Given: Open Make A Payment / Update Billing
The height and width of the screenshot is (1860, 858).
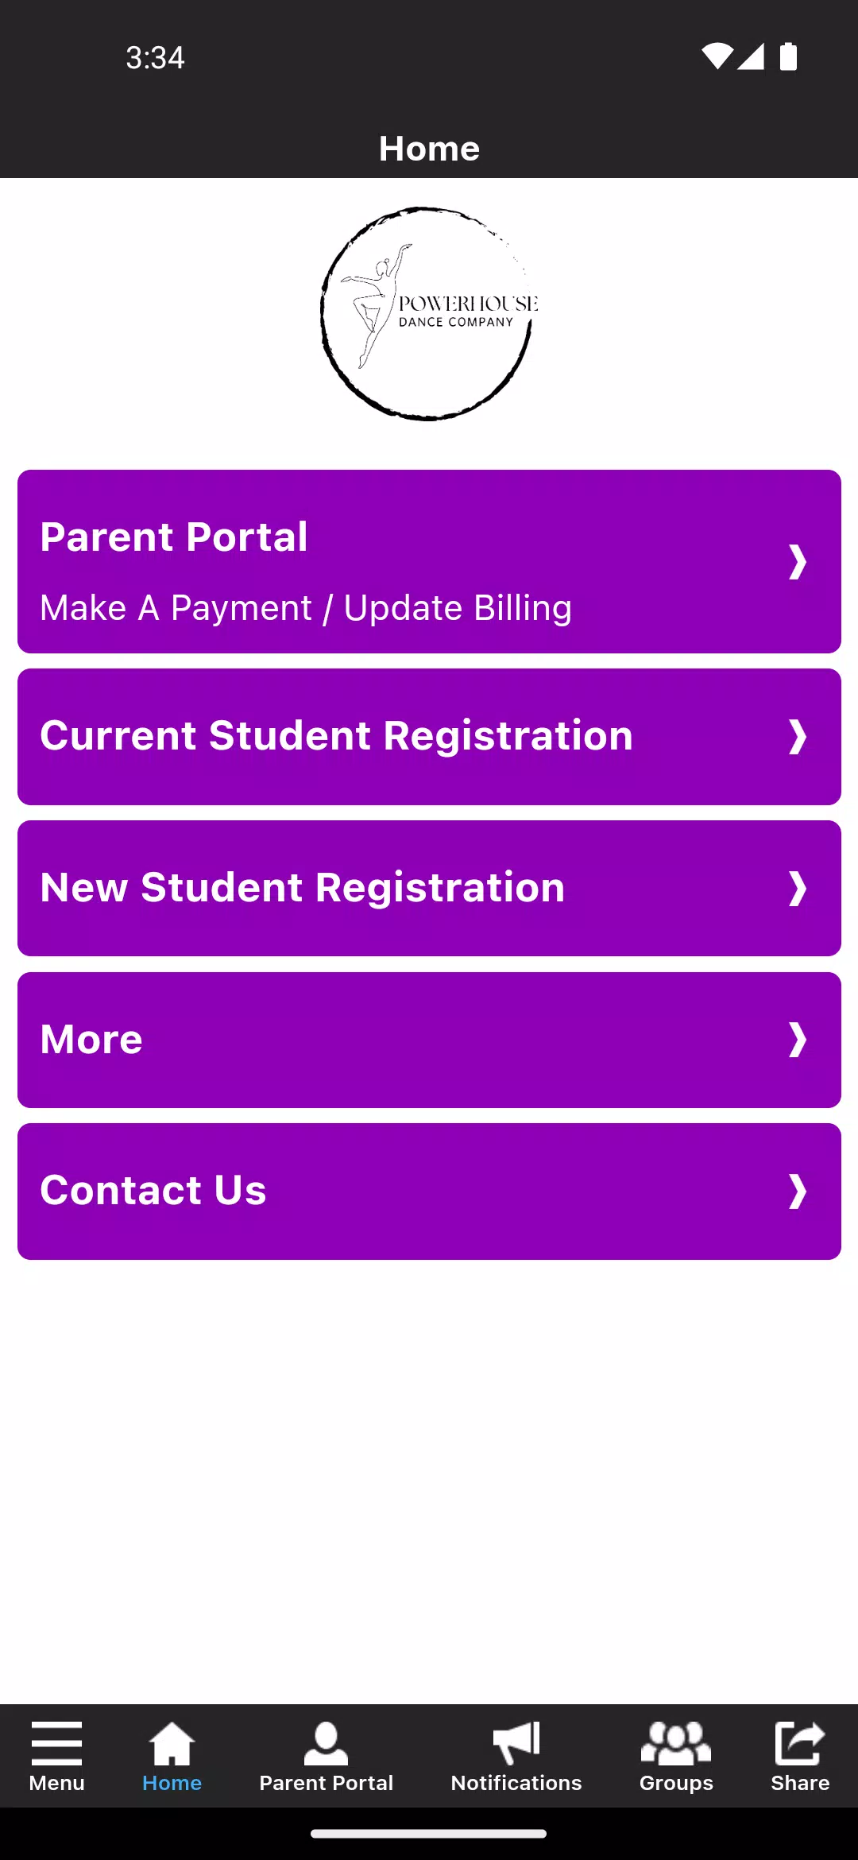Looking at the screenshot, I should [306, 608].
